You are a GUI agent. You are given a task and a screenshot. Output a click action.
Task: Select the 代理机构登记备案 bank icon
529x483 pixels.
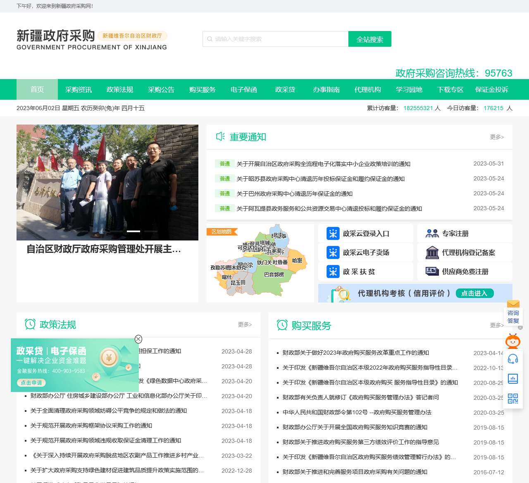[x=432, y=252]
